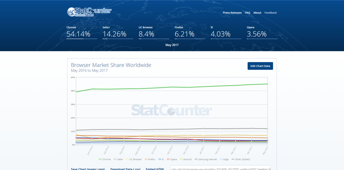Click Safari's May 2017 data point
Viewport: 344px width, 170px height.
(x=267, y=129)
